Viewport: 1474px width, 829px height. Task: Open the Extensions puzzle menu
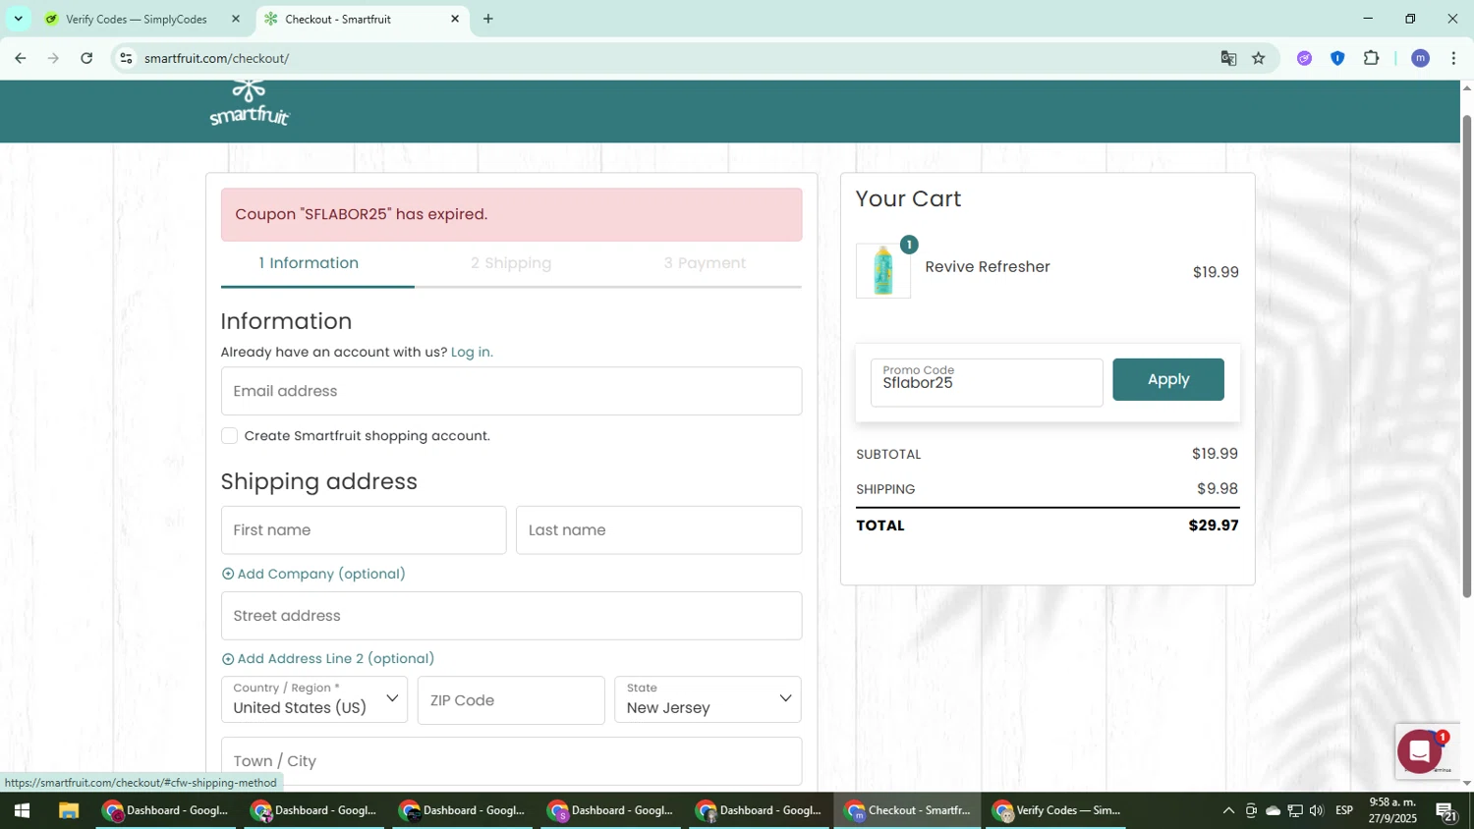(1371, 59)
